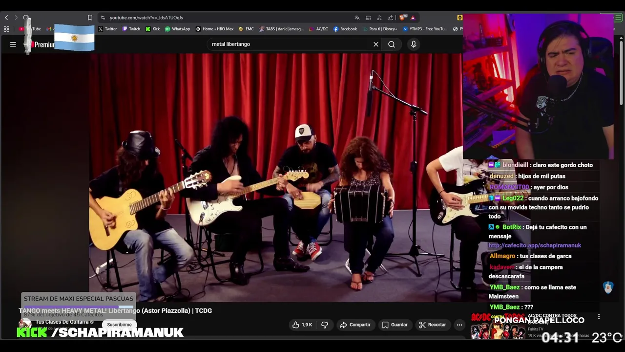
Task: Click the Libertango video player
Action: coord(276,178)
